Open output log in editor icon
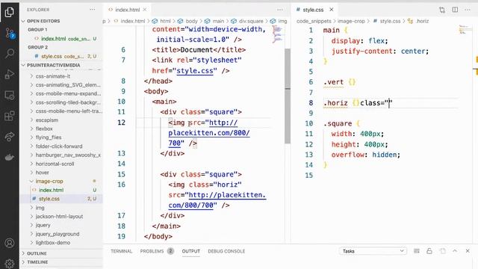Viewport: 478px width, 269px height. tap(442, 251)
